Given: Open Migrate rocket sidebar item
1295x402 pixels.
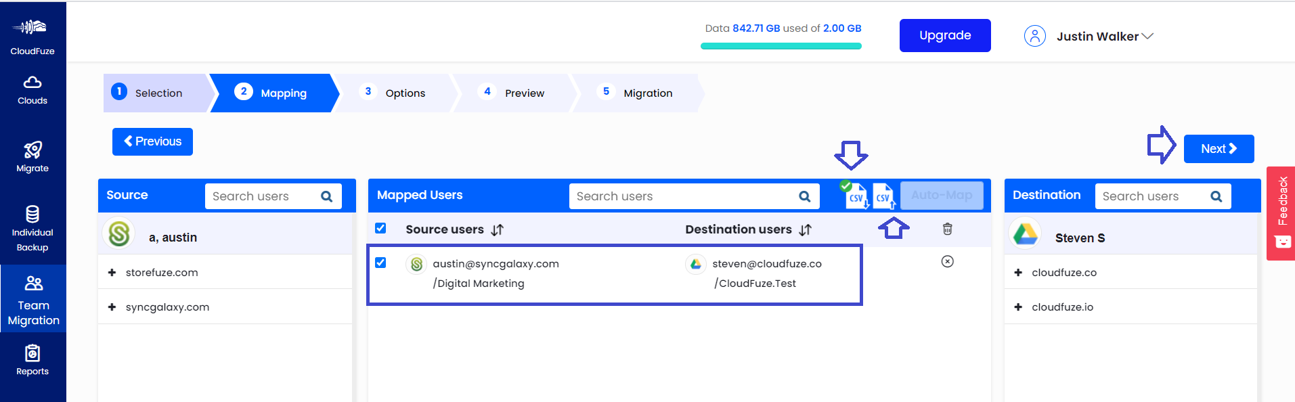Looking at the screenshot, I should point(32,157).
